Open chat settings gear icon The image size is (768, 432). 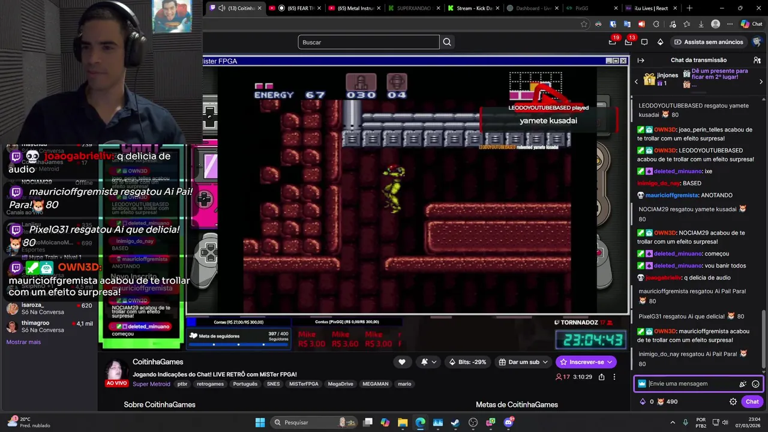(733, 402)
